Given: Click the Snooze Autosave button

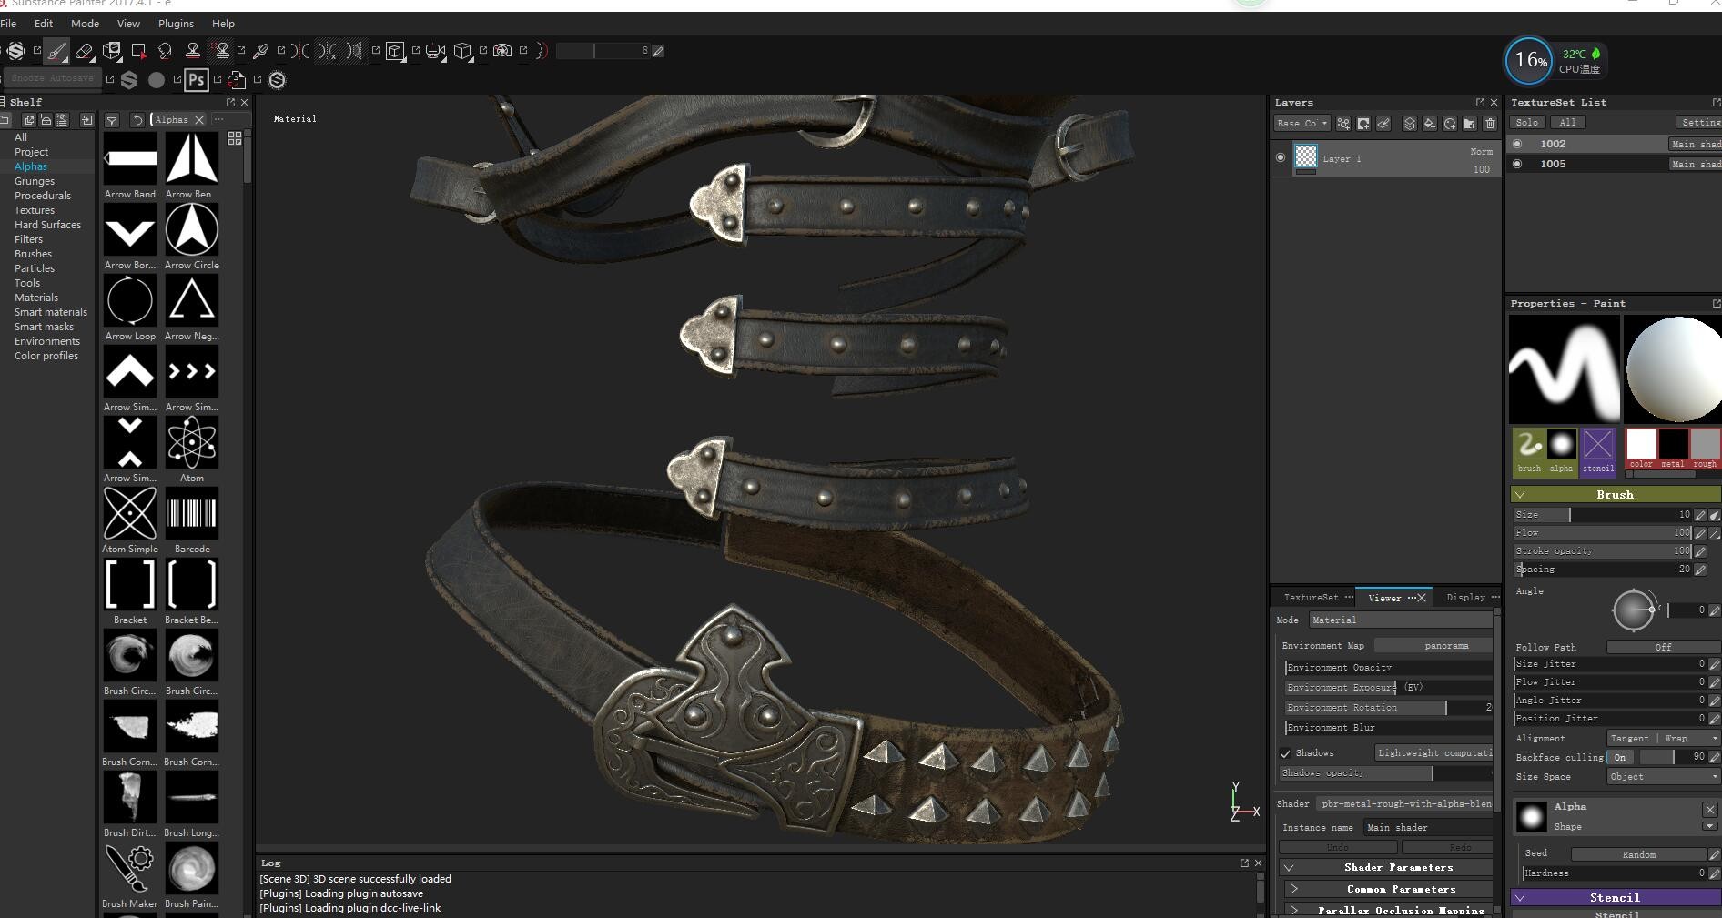Looking at the screenshot, I should [x=52, y=78].
